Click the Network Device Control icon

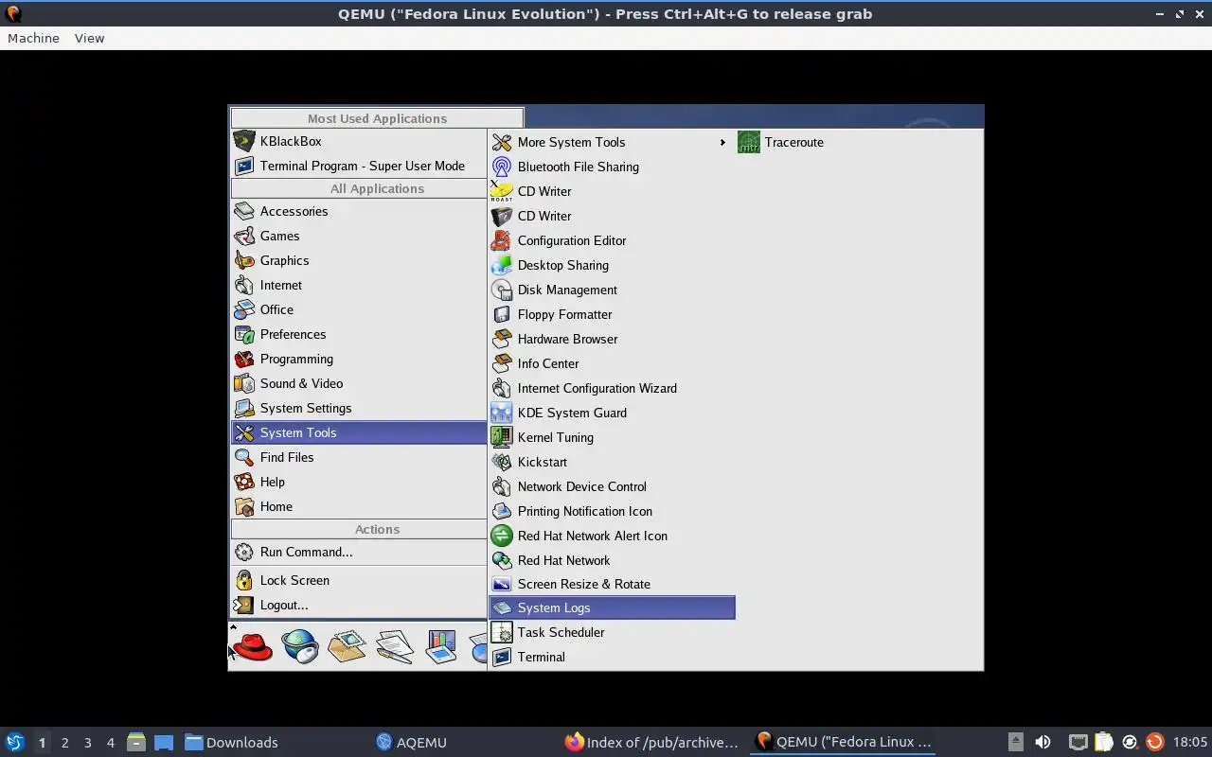pyautogui.click(x=502, y=486)
